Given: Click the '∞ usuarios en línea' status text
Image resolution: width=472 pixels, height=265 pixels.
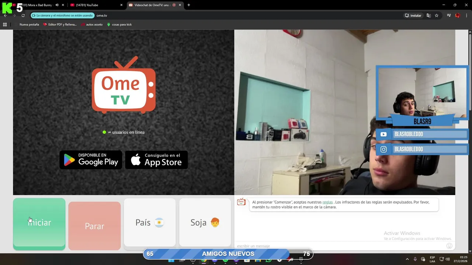Looking at the screenshot, I should (x=124, y=132).
